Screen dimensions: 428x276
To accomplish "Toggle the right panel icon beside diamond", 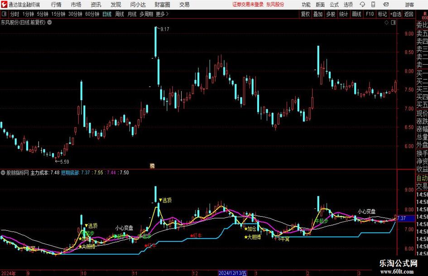I will [x=393, y=23].
